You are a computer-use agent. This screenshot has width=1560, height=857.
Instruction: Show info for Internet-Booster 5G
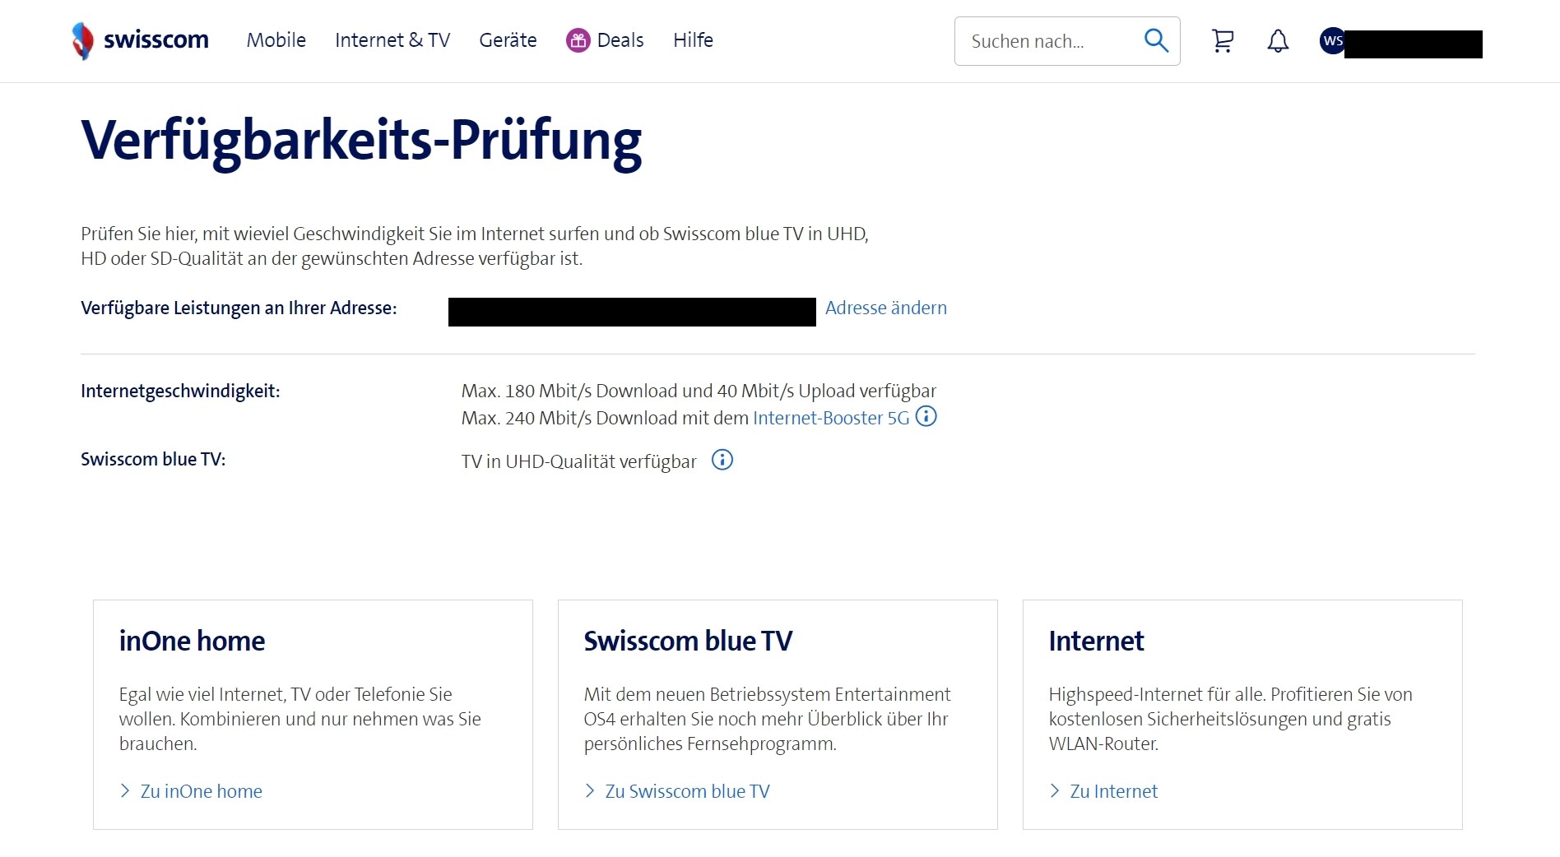click(x=926, y=417)
